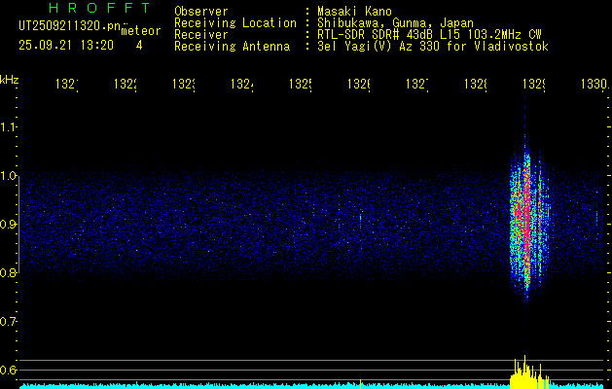Click the RTL-SDR receiver description line
This screenshot has width=612, height=389.
423,34
